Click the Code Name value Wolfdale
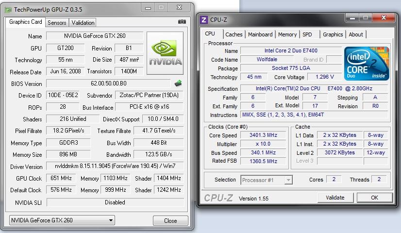Viewport: 401px width, 233px height. [267, 59]
